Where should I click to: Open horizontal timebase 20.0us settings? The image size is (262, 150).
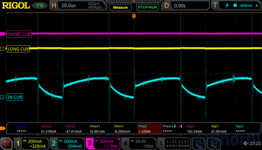(x=78, y=6)
